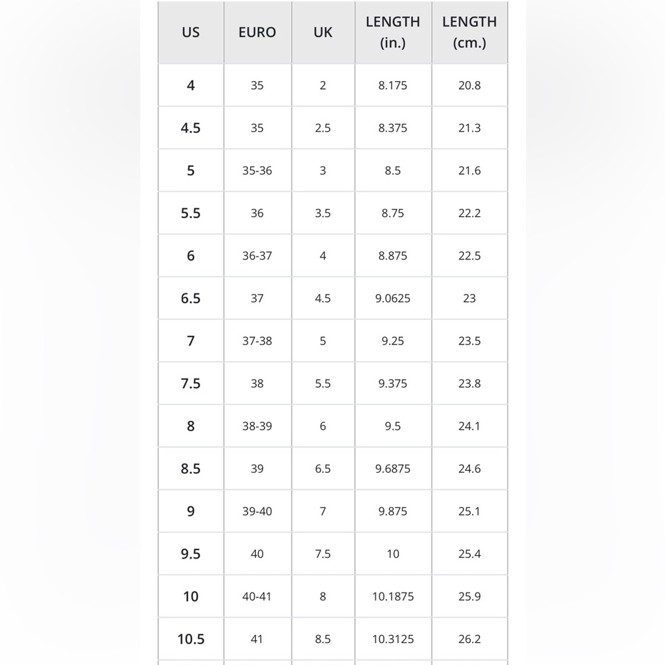Click the UK column header
665x665 pixels.
[x=323, y=32]
